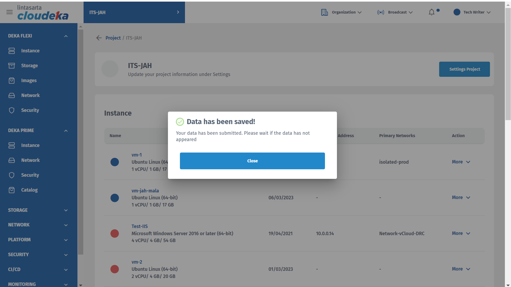Open the notification bell icon

(x=431, y=12)
